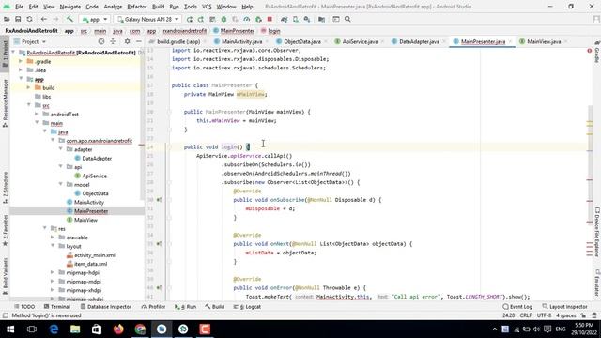Collapse the adapter package

coord(60,149)
